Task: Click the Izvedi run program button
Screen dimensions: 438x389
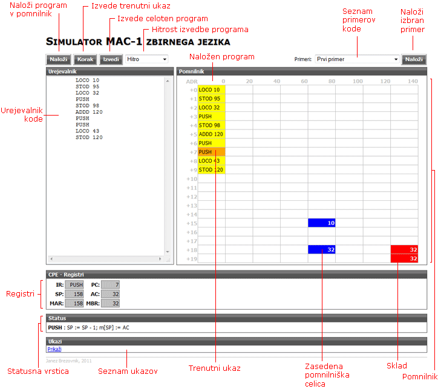Action: [x=110, y=59]
